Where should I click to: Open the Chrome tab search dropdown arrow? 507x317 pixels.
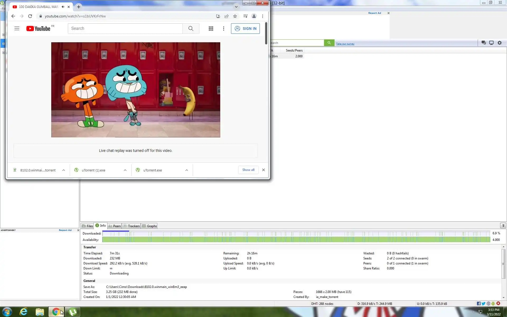(236, 7)
